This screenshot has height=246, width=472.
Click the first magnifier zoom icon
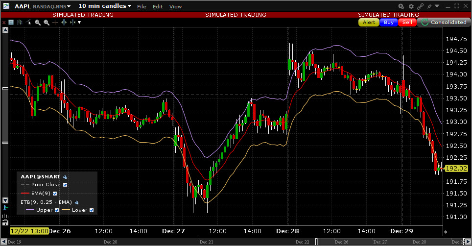38,22
